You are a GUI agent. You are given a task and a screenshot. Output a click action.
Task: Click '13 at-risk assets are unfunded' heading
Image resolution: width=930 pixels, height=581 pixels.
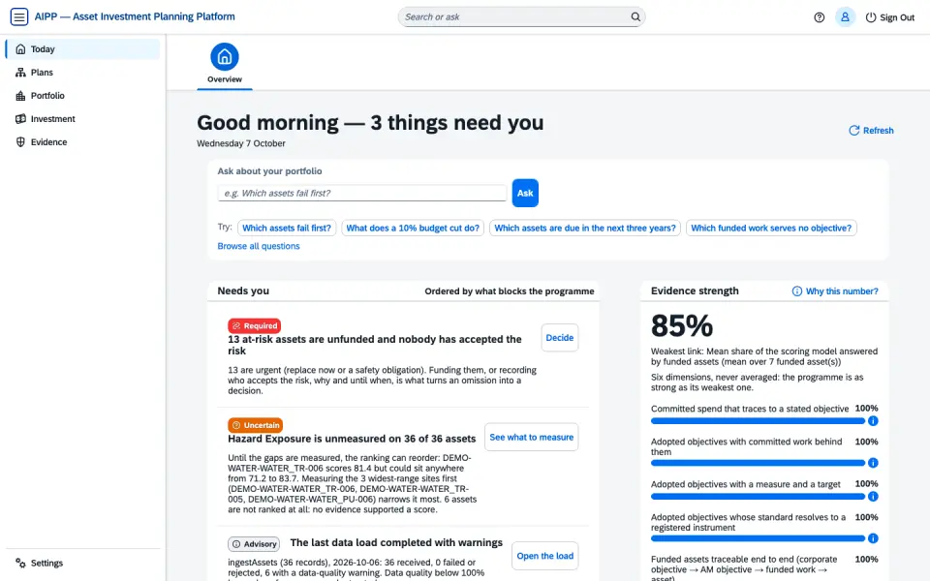click(375, 345)
